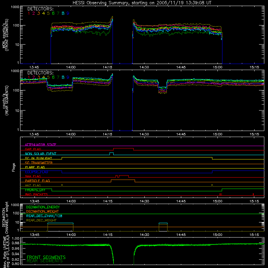The image size is (268, 268).
Task: Pick magenta detector 2 in rear segments legend
Action: [34, 77]
